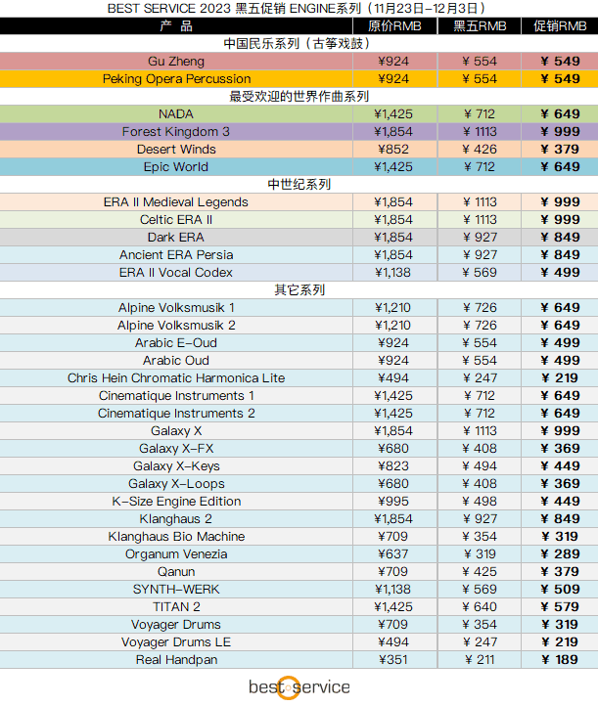The width and height of the screenshot is (598, 706).
Task: Select Ancient ERA Persia product name
Action: [x=176, y=255]
